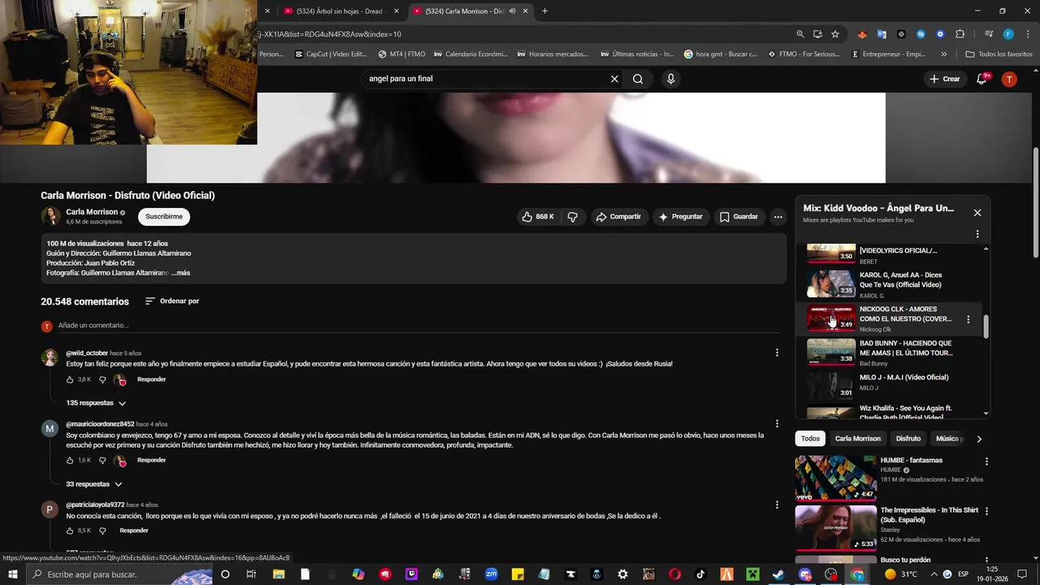
Task: Play BAD BUNNY Haciendo Que Me Amas
Action: click(x=890, y=353)
